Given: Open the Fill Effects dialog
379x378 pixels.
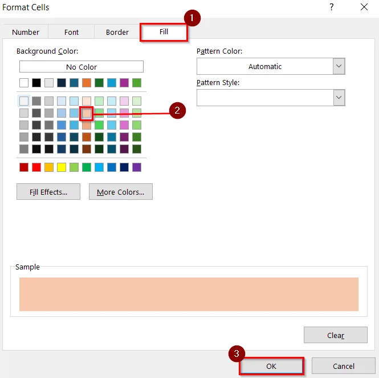Looking at the screenshot, I should [x=48, y=191].
